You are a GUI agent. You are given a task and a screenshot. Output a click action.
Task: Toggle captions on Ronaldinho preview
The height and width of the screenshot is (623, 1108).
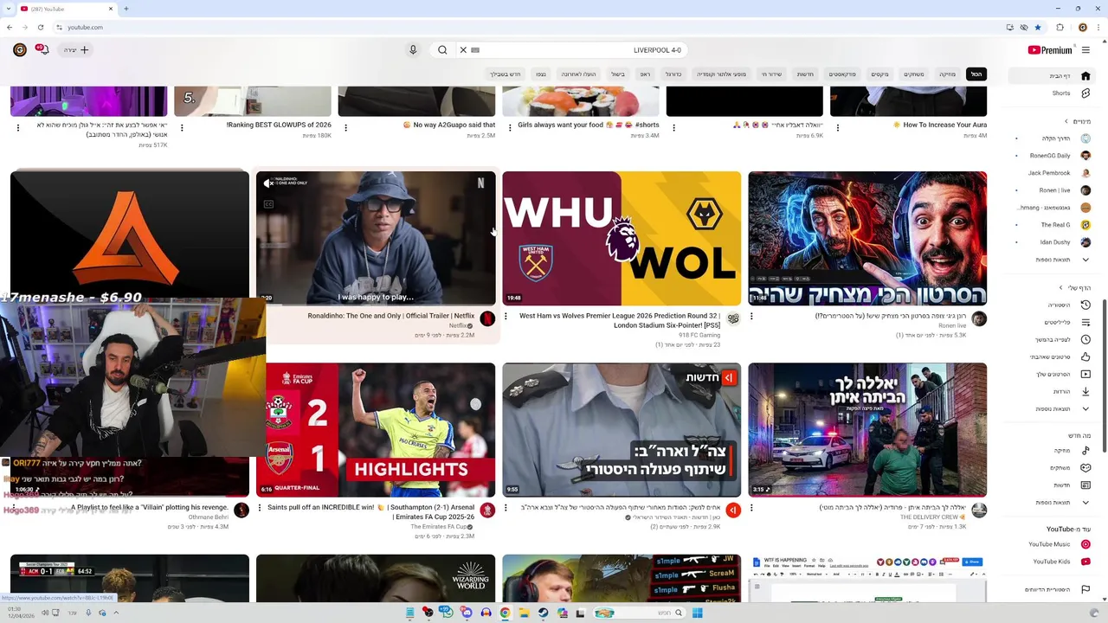click(268, 204)
